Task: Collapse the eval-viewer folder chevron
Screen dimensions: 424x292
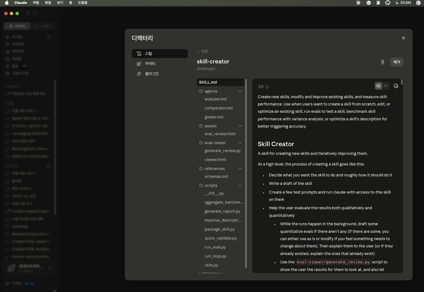Action: [x=240, y=143]
